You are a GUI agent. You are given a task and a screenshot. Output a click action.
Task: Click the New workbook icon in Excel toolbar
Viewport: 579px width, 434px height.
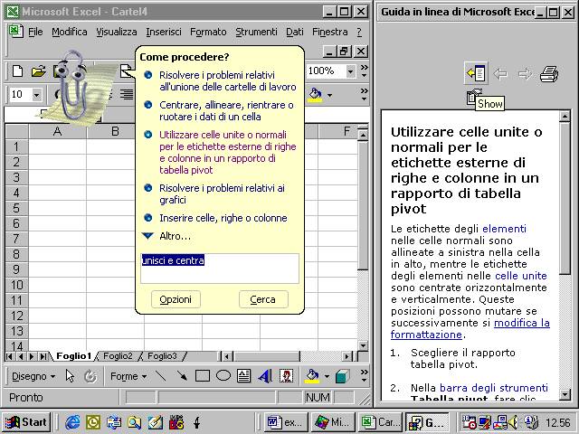(x=17, y=71)
